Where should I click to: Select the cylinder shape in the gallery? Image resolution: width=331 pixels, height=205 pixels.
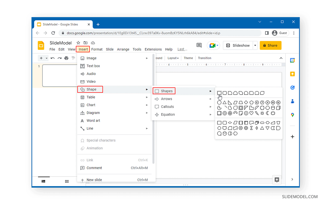coord(273,108)
